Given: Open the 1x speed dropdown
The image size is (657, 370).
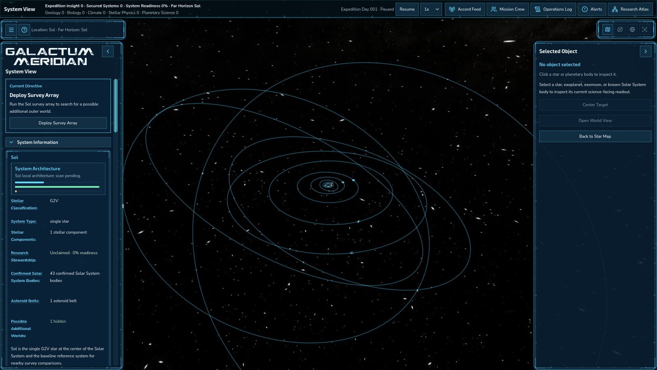Looking at the screenshot, I should click(x=431, y=9).
